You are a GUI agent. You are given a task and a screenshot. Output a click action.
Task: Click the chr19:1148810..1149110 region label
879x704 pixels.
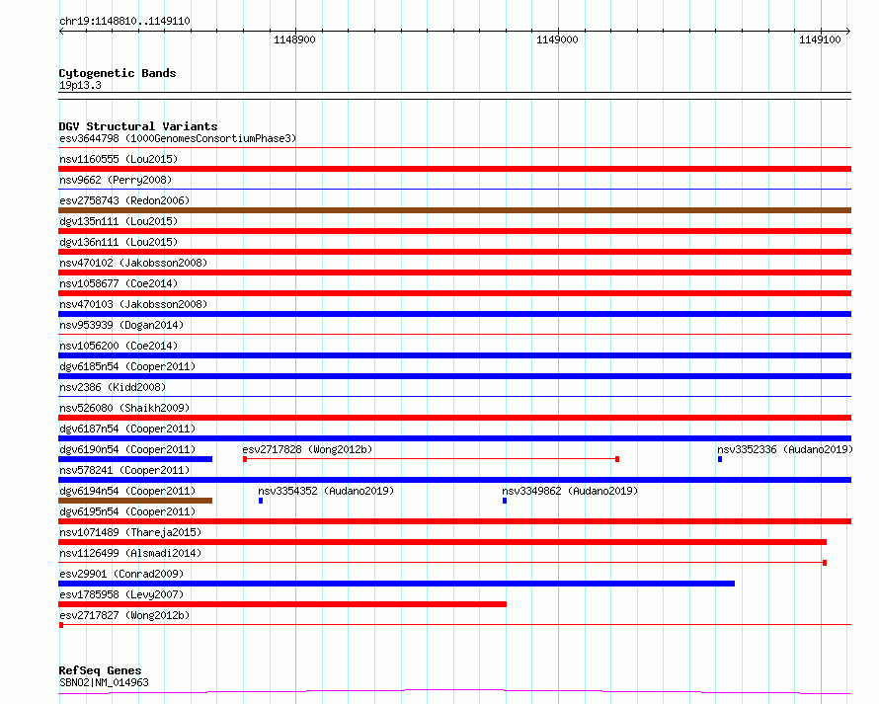click(x=124, y=22)
